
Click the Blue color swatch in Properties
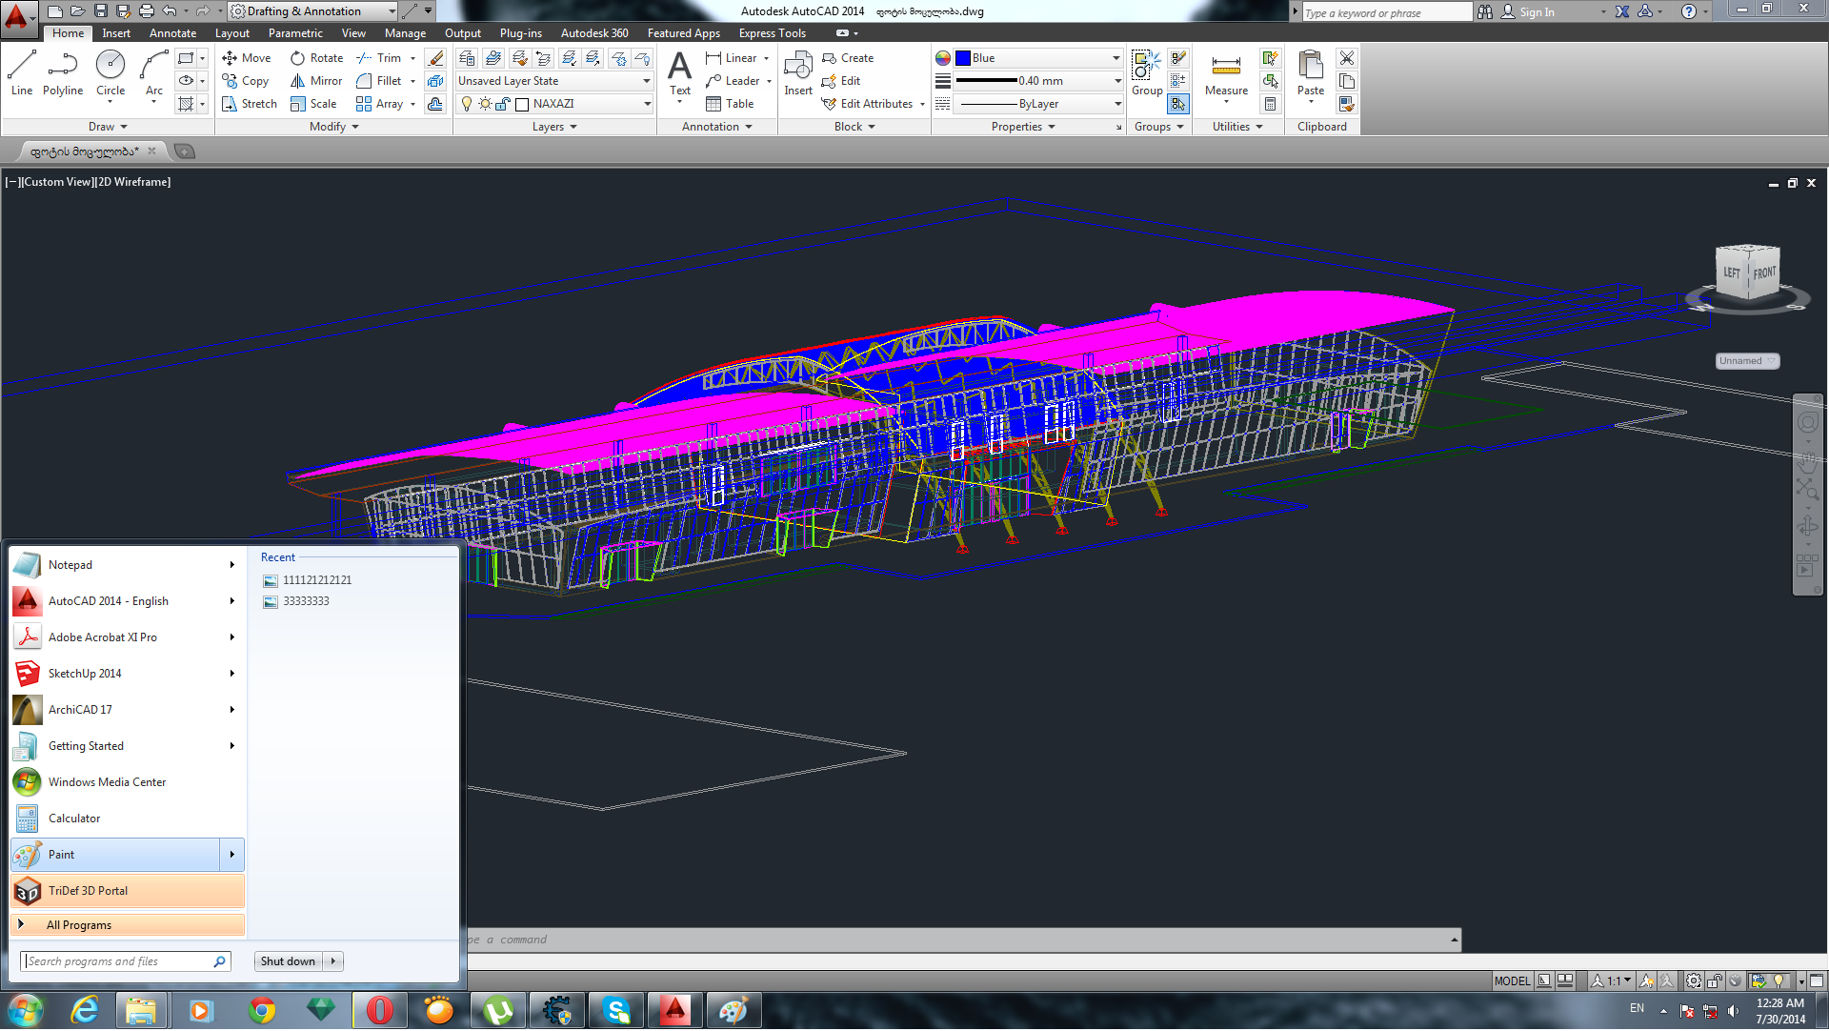[x=963, y=58]
